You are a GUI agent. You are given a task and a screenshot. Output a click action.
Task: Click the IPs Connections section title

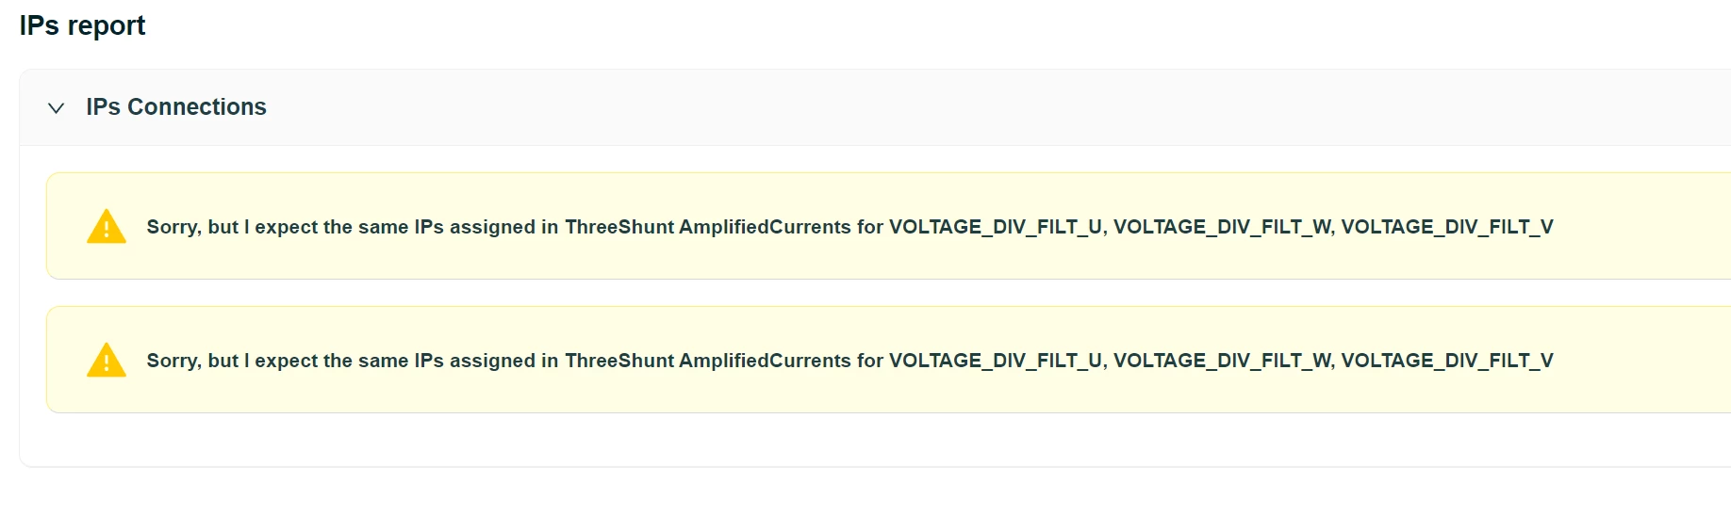pyautogui.click(x=176, y=107)
